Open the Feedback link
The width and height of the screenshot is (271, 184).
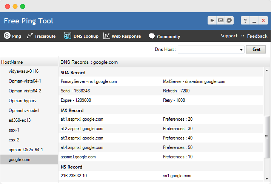pyautogui.click(x=257, y=36)
